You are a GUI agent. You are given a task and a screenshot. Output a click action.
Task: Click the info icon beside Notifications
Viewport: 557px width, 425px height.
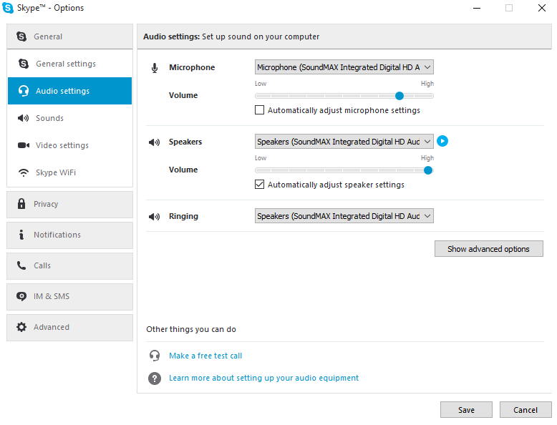point(21,235)
